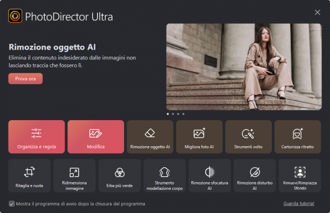Go to the fourth carousel slide dot
Image resolution: width=330 pixels, height=213 pixels.
click(x=183, y=114)
